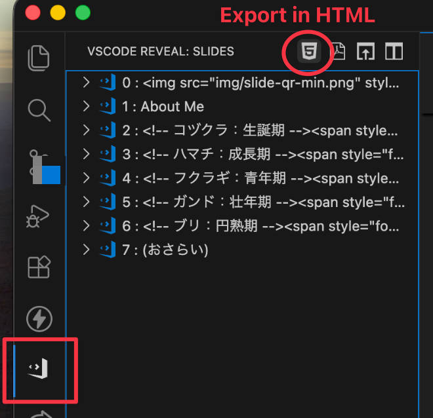The image size is (433, 418).
Task: Select slide '4 : <!-- フクラギ:青年期'
Action: [243, 178]
